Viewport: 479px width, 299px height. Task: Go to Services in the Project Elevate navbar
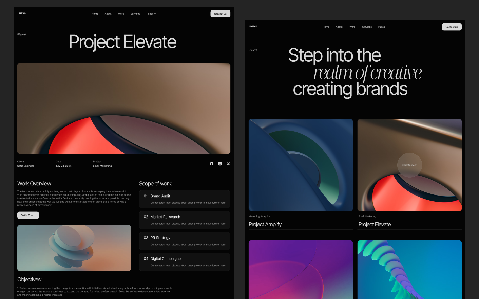[x=135, y=14]
